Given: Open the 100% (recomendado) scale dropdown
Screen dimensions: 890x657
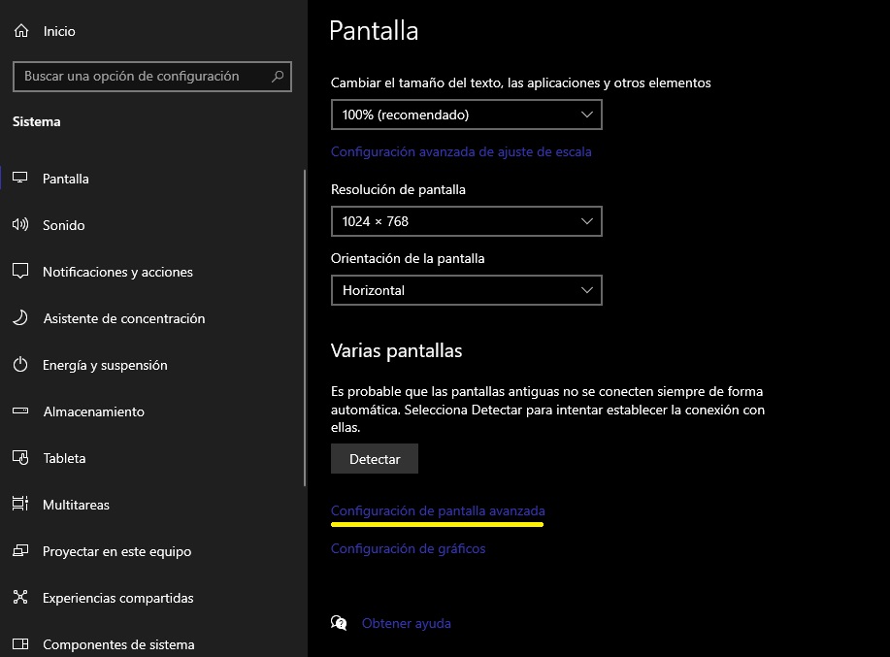Looking at the screenshot, I should (x=466, y=115).
